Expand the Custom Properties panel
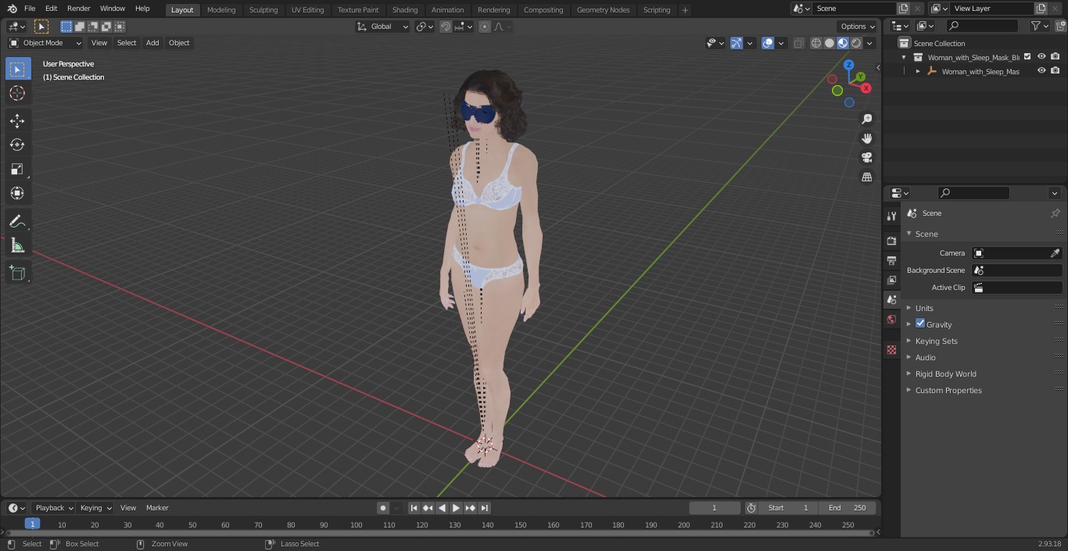Image resolution: width=1068 pixels, height=551 pixels. [x=948, y=390]
